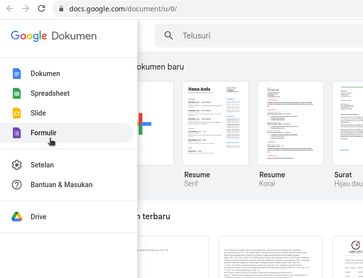Open the Surat Hijau template thumbnail
This screenshot has width=363, height=278.
348,123
